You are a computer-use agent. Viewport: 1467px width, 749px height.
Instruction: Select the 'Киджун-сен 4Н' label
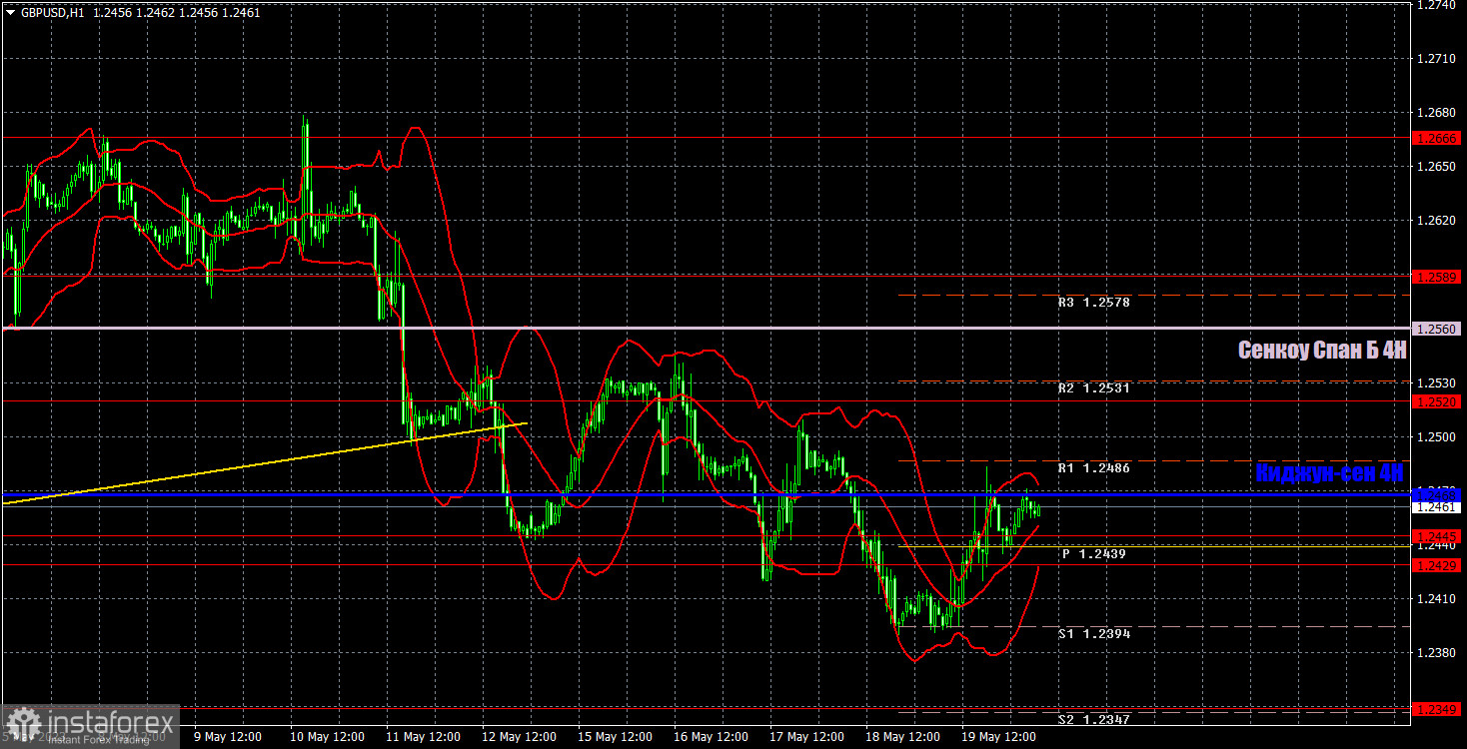1329,472
